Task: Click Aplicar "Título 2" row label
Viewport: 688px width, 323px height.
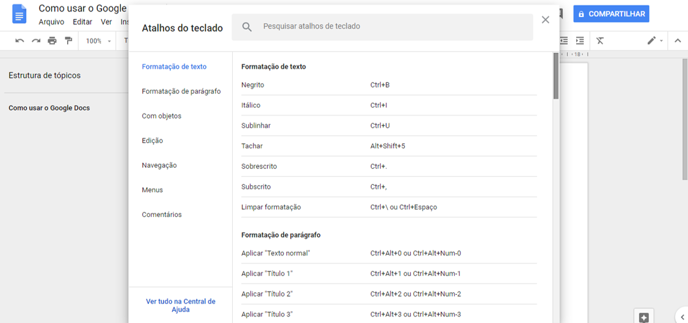Action: point(267,294)
